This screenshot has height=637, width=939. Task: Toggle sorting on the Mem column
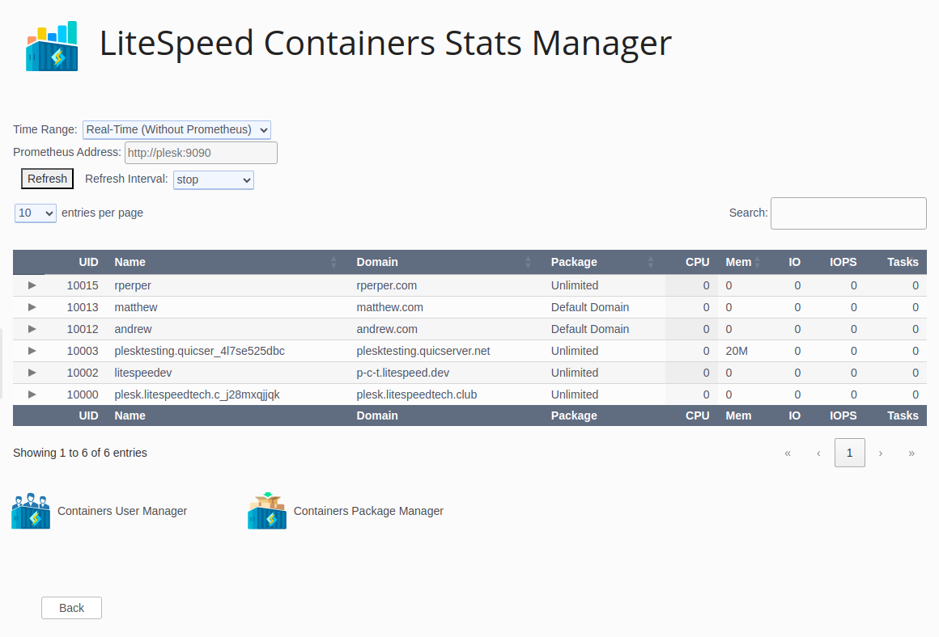point(758,262)
